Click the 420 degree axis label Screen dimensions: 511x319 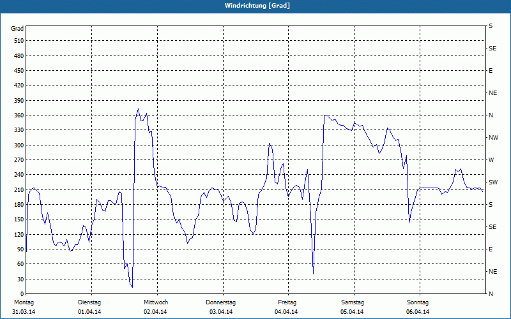click(19, 85)
